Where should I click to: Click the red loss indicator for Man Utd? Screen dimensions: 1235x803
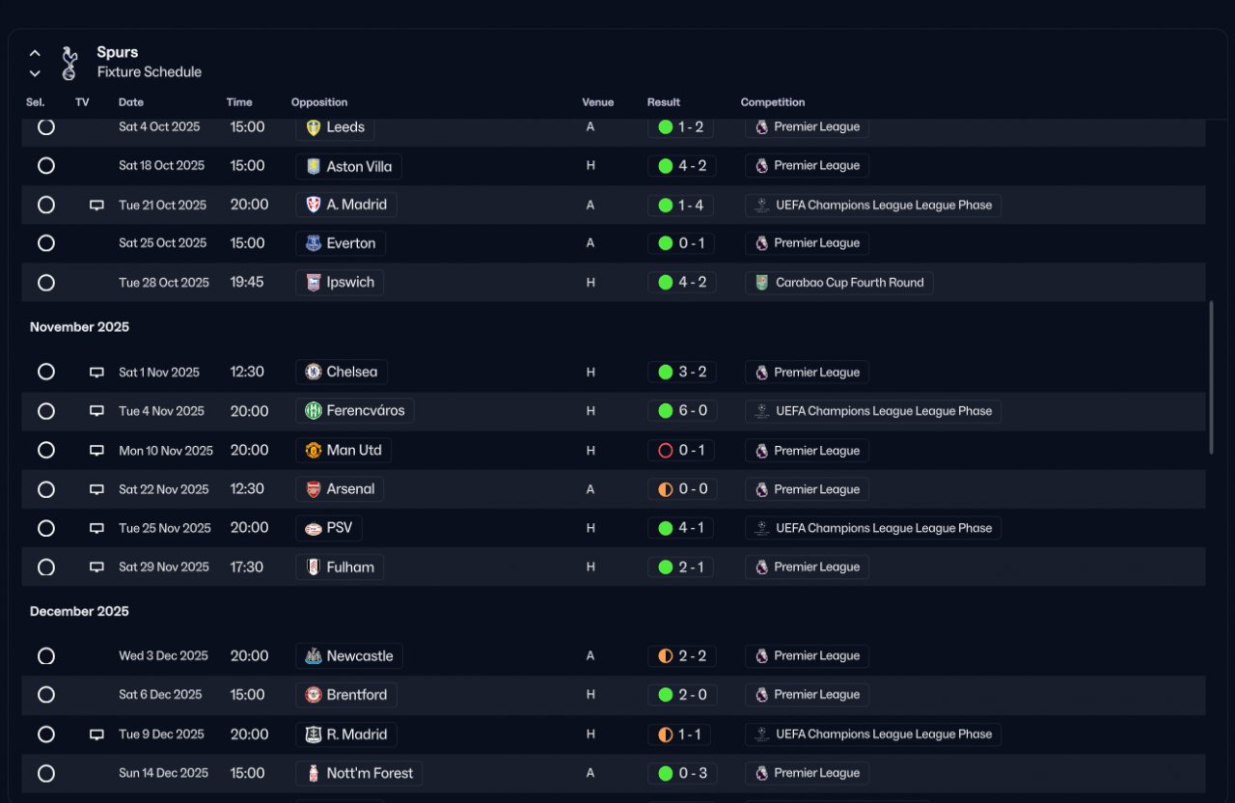665,451
